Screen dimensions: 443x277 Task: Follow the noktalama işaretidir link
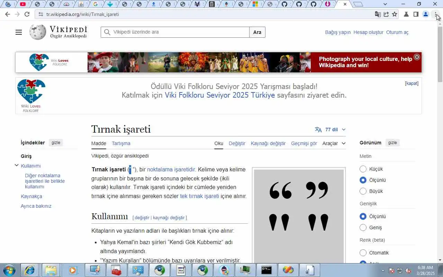click(171, 169)
